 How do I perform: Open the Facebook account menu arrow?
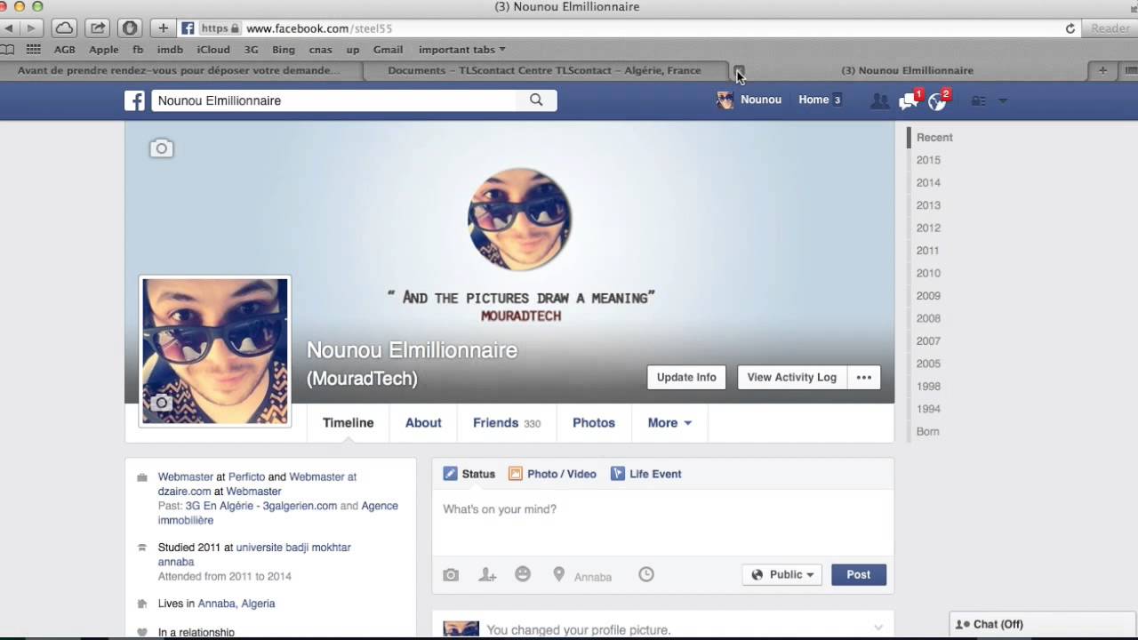coord(1003,101)
